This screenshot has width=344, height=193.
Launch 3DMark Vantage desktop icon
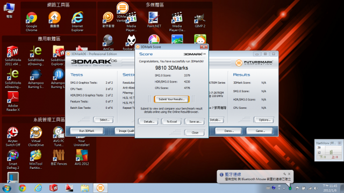pos(122,12)
